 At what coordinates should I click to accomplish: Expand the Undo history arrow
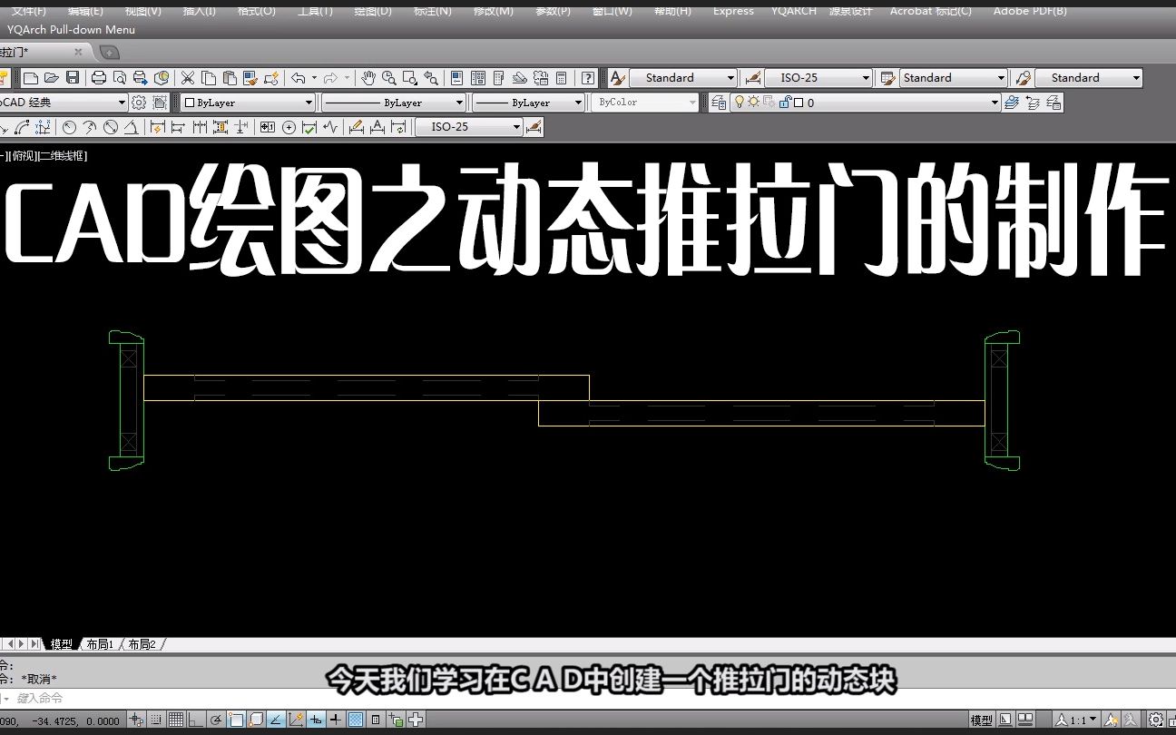(313, 78)
